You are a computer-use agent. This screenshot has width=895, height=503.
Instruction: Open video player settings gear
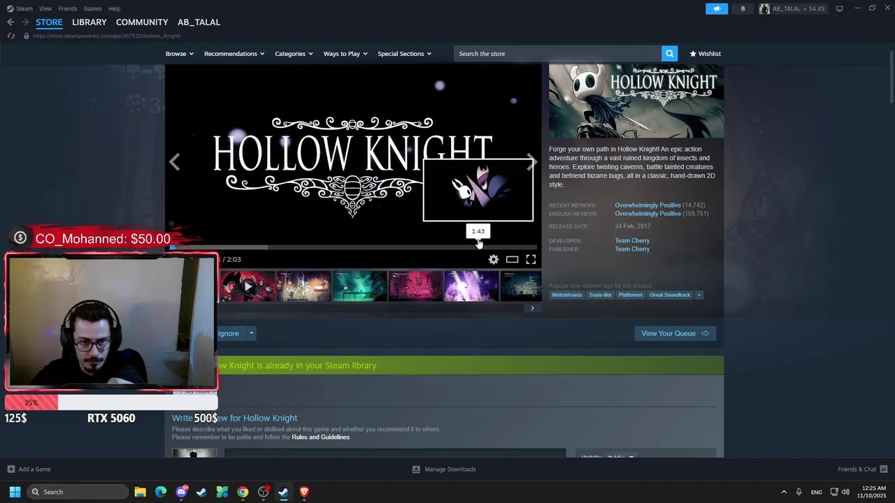point(494,259)
